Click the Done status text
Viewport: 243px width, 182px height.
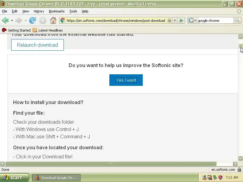coord(5,170)
